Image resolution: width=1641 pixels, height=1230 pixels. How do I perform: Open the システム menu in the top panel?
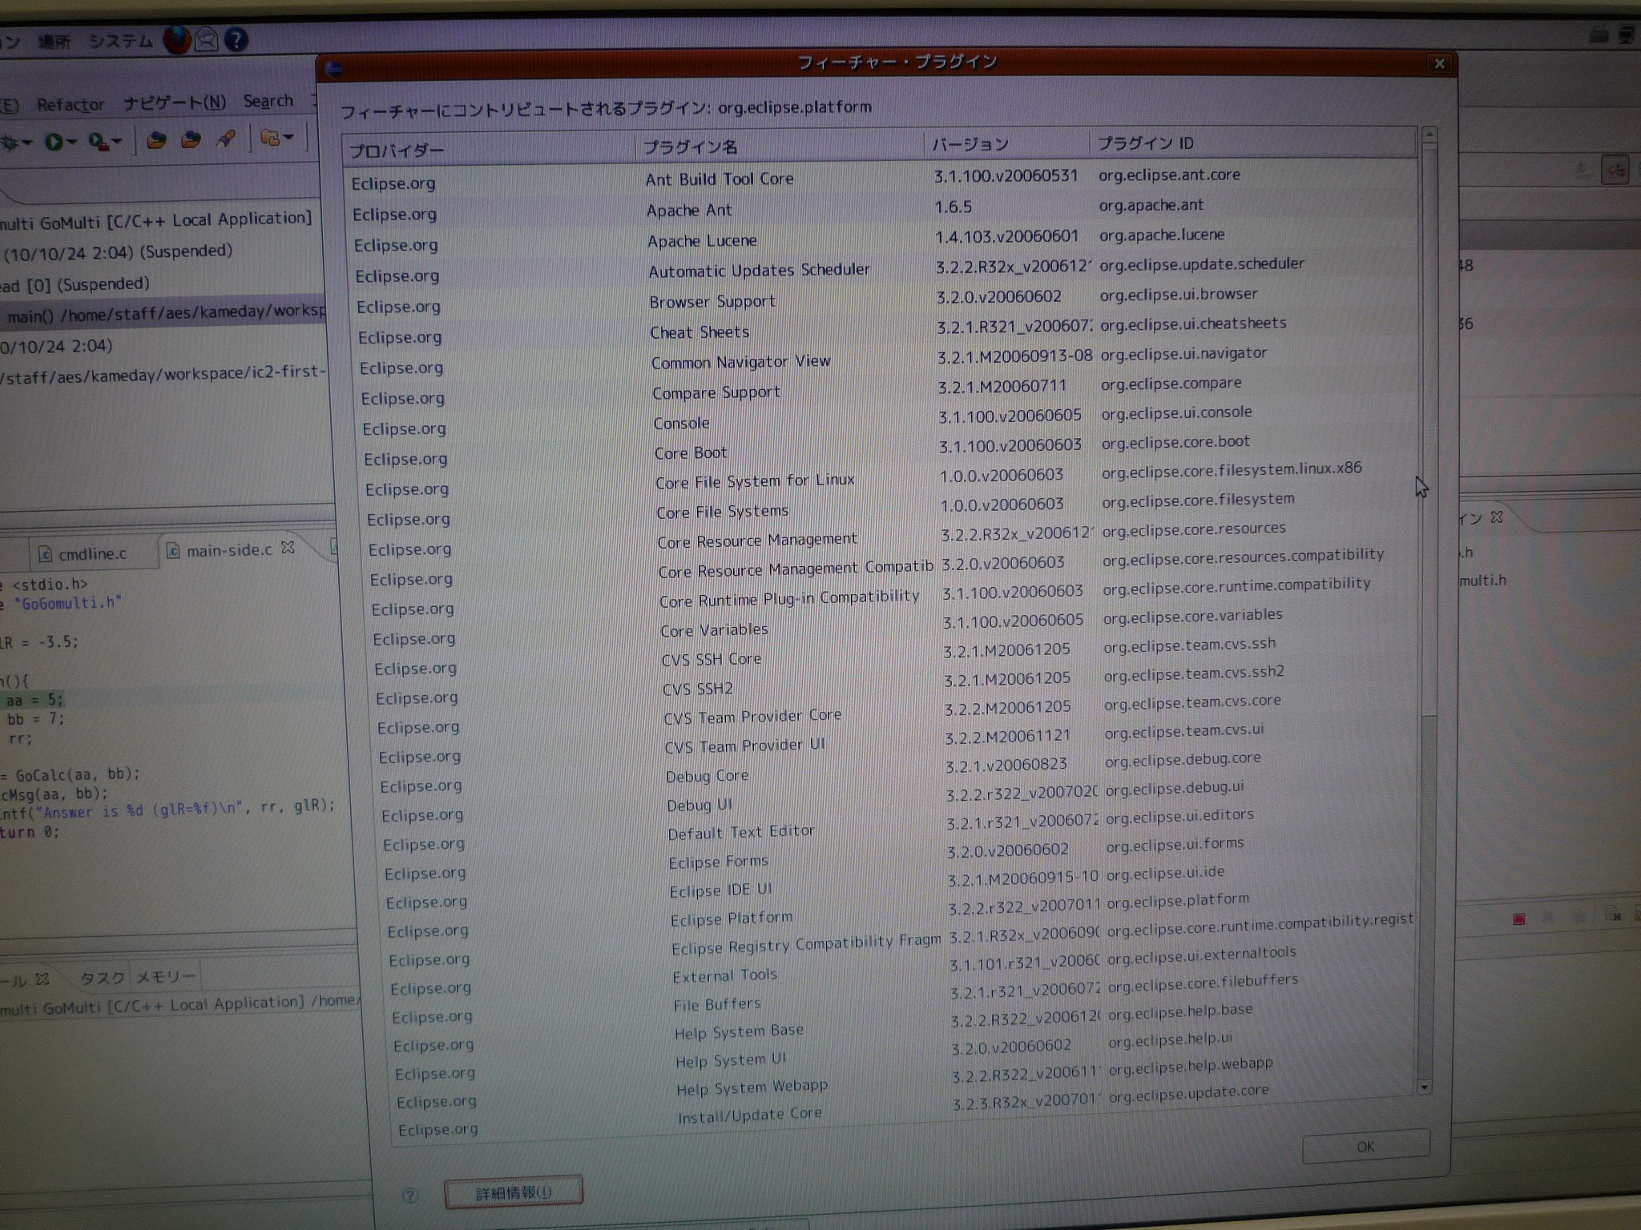[x=120, y=41]
